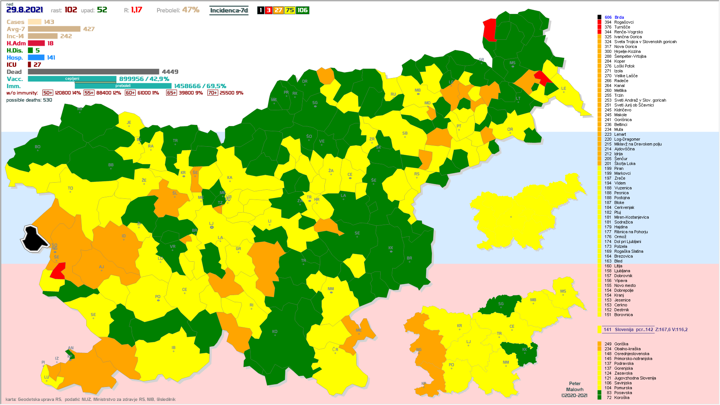Select the orange legend box labeled 27
The width and height of the screenshot is (720, 405).
point(278,10)
